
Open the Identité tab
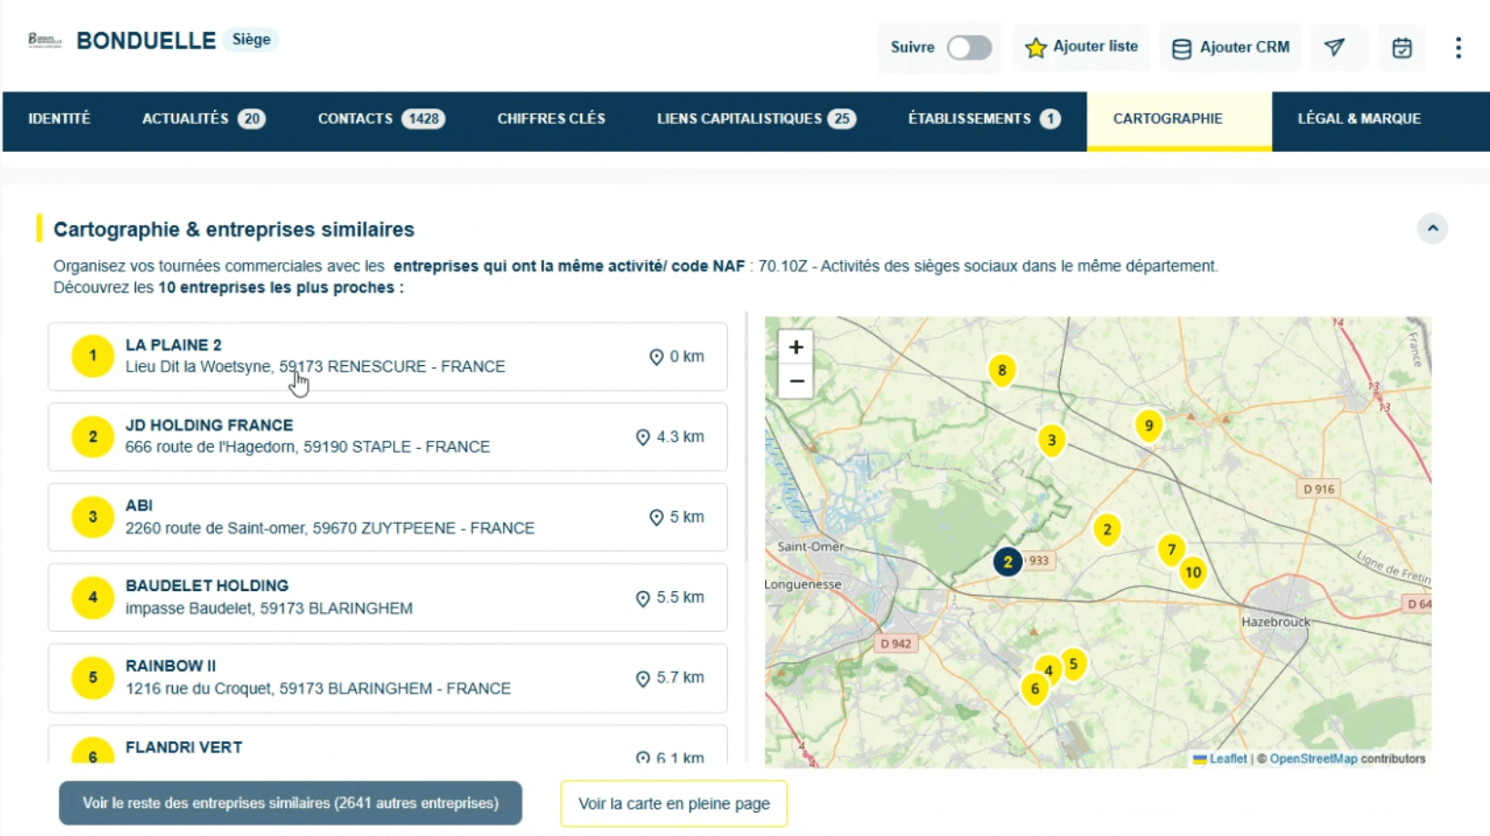59,118
